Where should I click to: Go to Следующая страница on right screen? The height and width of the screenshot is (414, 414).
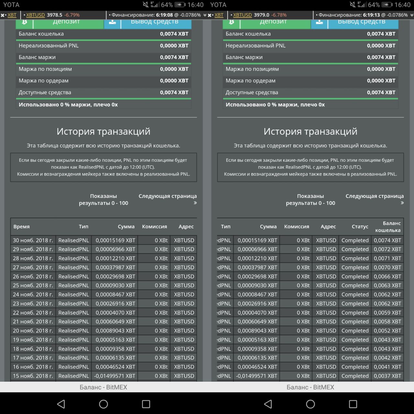pyautogui.click(x=375, y=199)
